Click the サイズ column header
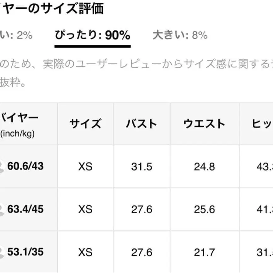This screenshot has height=273, width=273. click(x=85, y=124)
